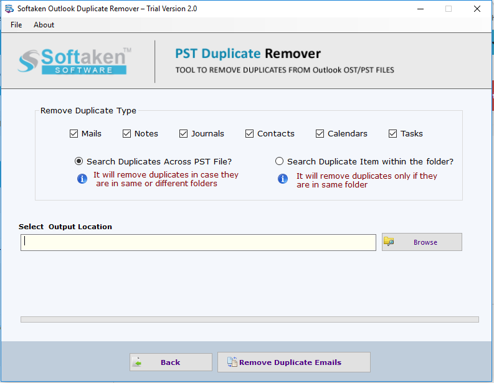The width and height of the screenshot is (494, 383).
Task: Click the PST Duplicate Remover heading
Action: point(248,54)
